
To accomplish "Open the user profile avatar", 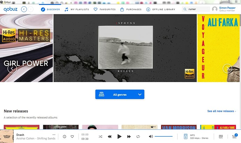I will tap(214, 9).
